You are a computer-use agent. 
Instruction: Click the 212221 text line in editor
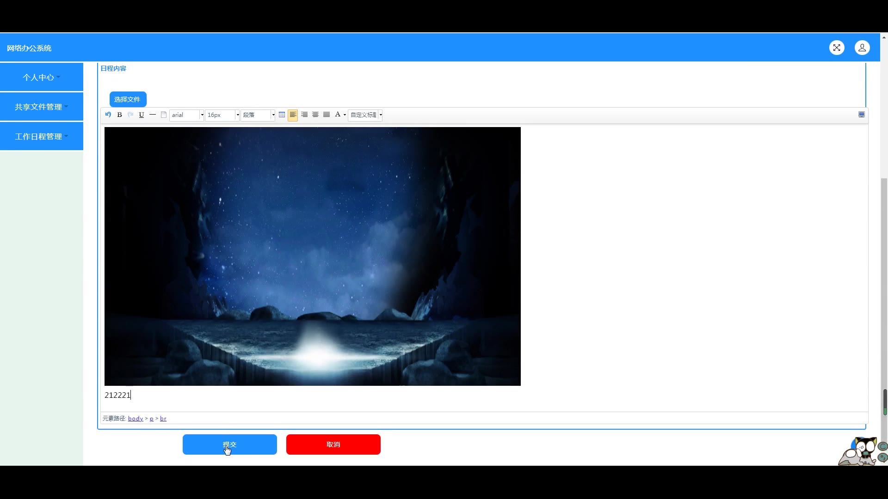(x=117, y=395)
